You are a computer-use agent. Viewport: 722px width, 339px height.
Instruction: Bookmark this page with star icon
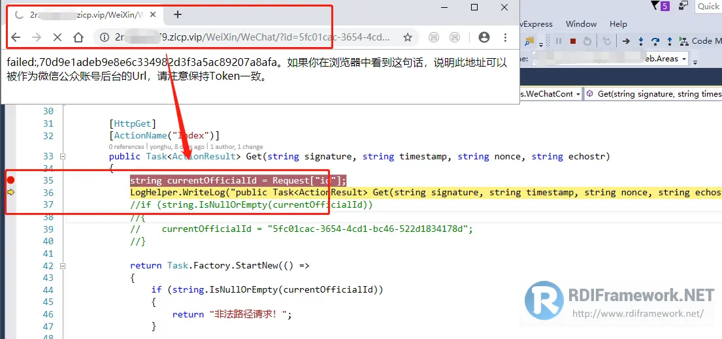coord(408,37)
